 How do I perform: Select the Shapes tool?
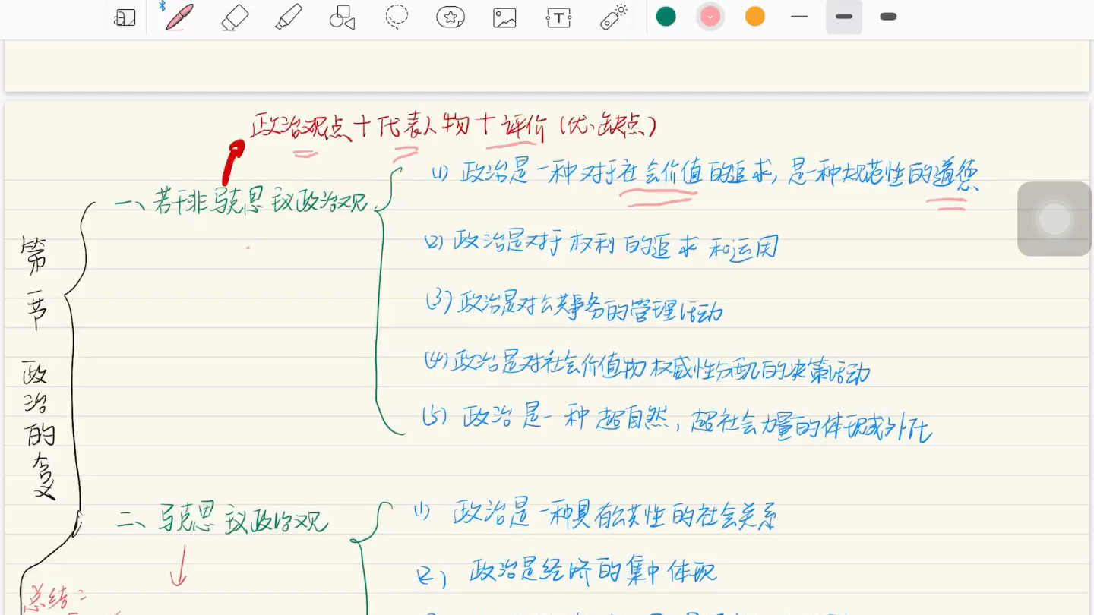[x=343, y=17]
